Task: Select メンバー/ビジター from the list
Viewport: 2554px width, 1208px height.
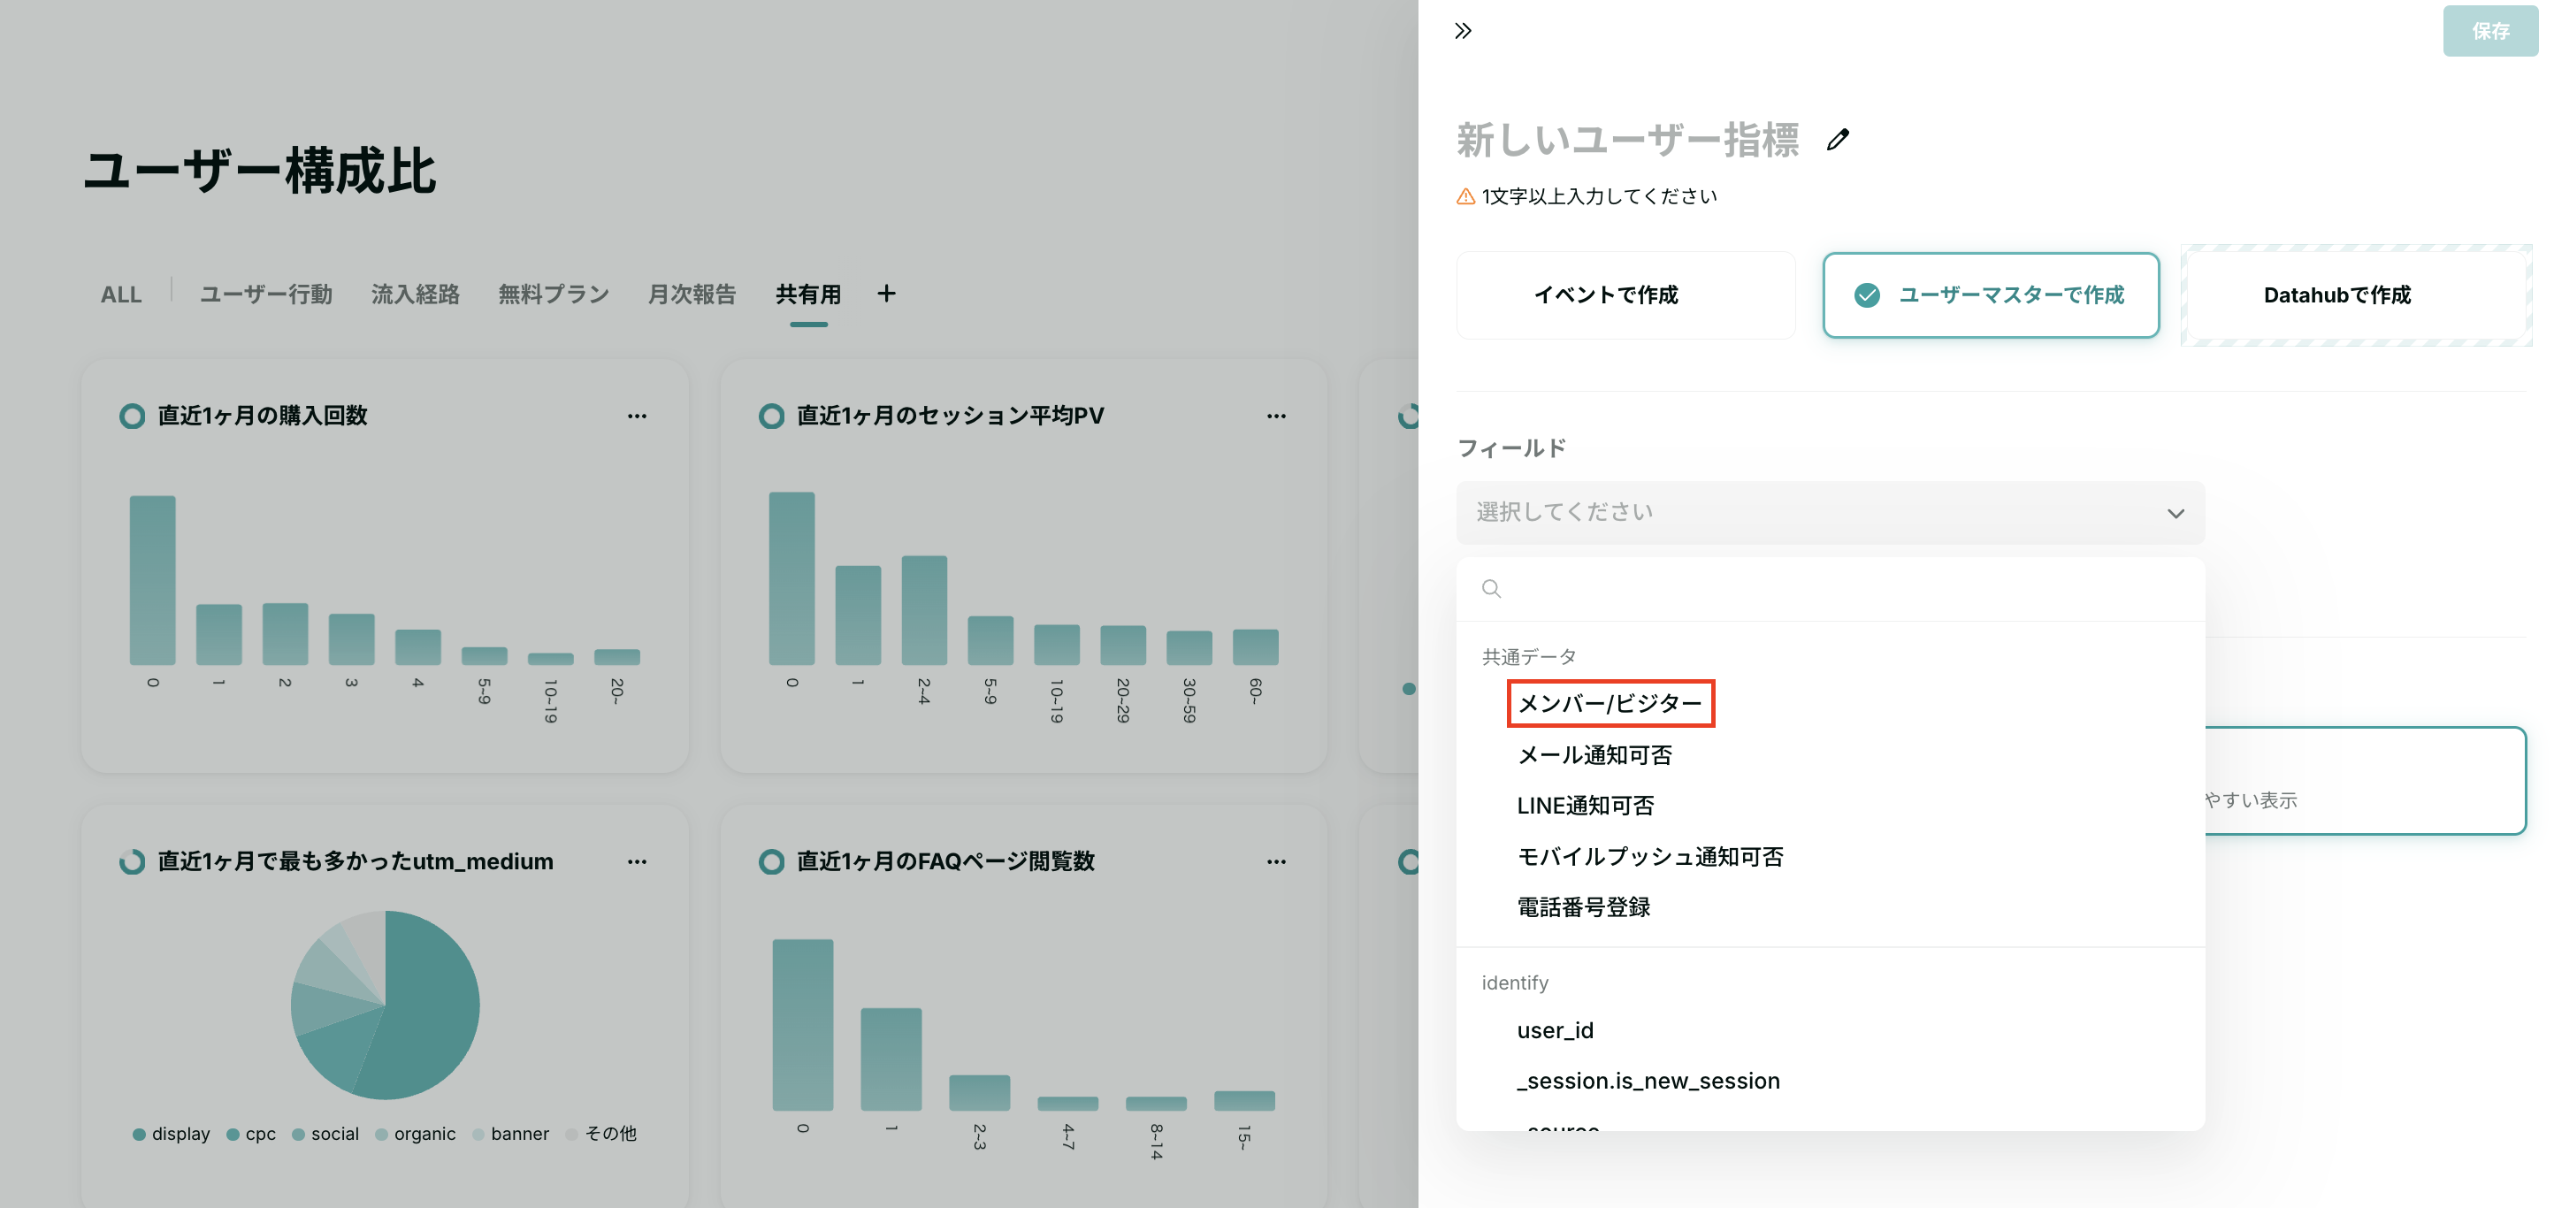Action: (x=1610, y=703)
